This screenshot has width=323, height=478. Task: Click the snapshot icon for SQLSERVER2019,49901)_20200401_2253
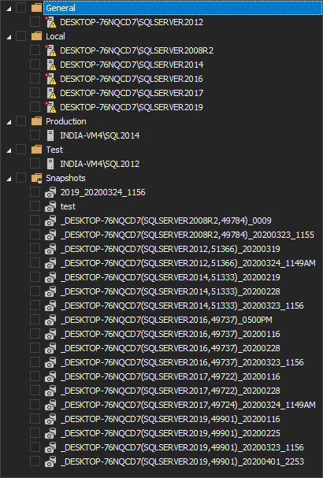pyautogui.click(x=50, y=461)
